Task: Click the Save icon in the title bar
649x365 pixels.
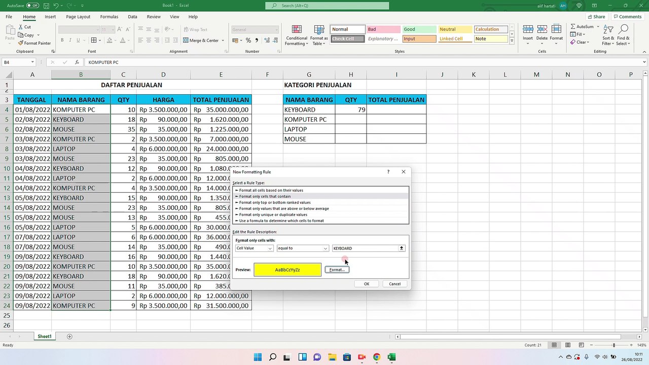Action: coord(46,6)
